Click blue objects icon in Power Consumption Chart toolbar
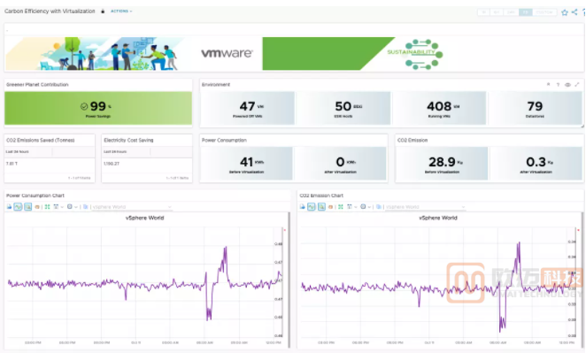The height and width of the screenshot is (353, 586). click(x=86, y=206)
